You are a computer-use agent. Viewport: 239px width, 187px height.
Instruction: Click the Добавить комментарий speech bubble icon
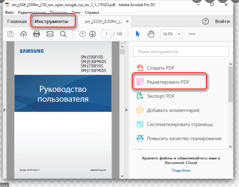tap(140, 110)
